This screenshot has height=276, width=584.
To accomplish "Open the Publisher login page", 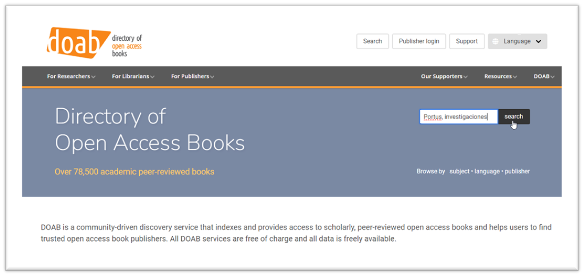I will pyautogui.click(x=419, y=41).
